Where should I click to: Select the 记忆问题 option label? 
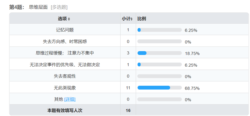pyautogui.click(x=65, y=30)
